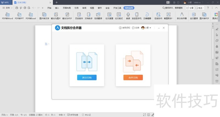This screenshot has width=220, height=117.
Task: Select the arrow cursor tool in the right sidebar
Action: pos(217,35)
